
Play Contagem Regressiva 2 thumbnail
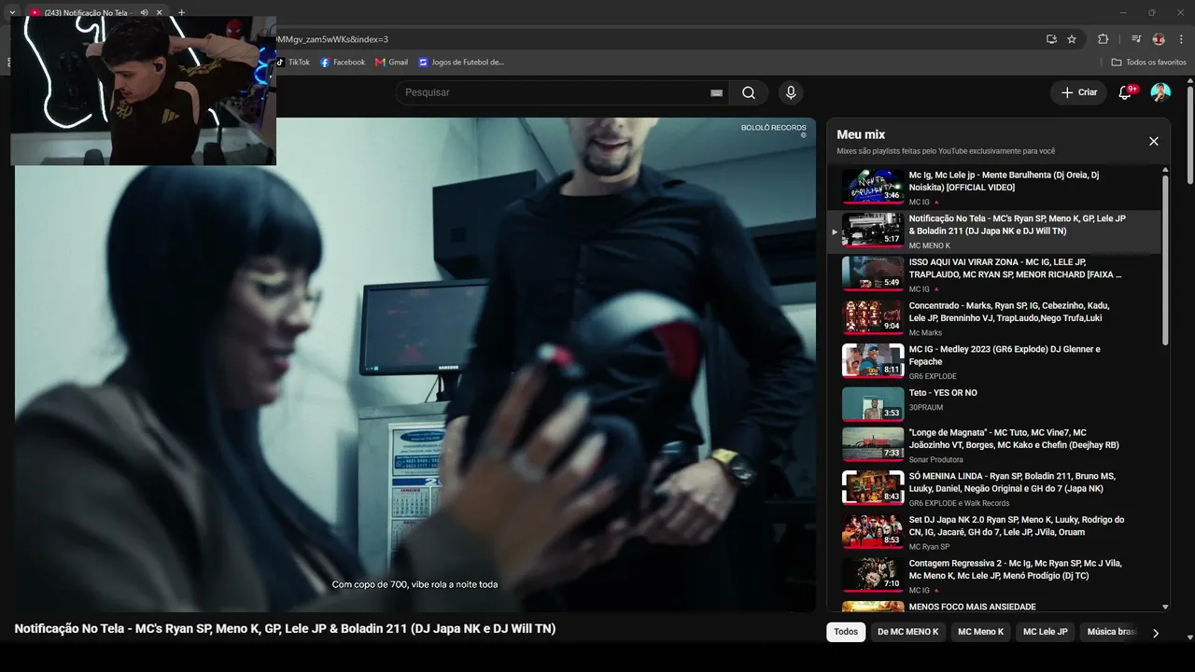[873, 575]
